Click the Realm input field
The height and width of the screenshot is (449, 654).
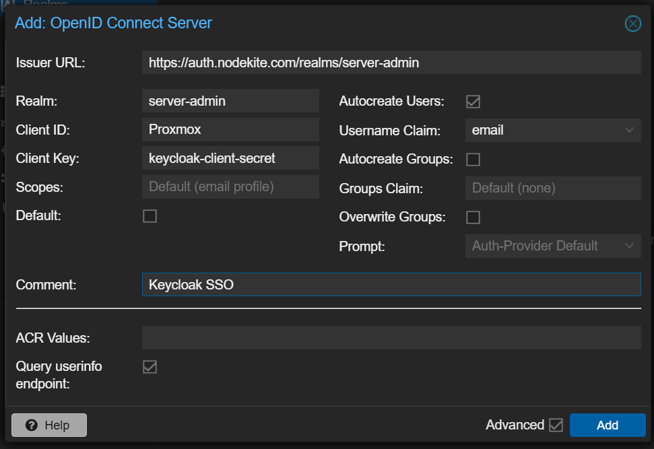pos(230,101)
